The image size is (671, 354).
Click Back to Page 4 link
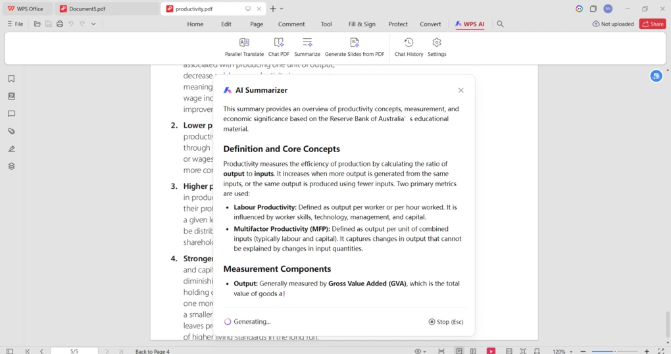pyautogui.click(x=153, y=351)
